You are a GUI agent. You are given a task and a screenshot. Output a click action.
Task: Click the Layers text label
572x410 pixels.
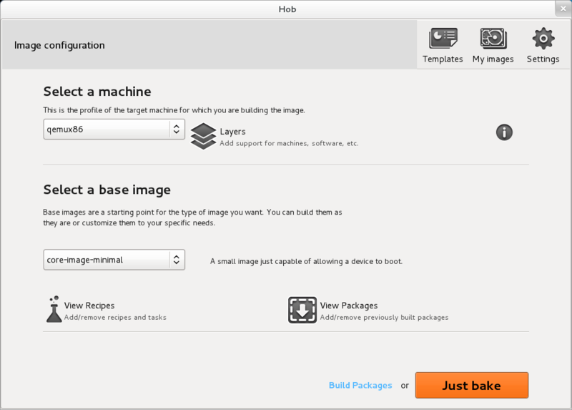click(x=232, y=132)
